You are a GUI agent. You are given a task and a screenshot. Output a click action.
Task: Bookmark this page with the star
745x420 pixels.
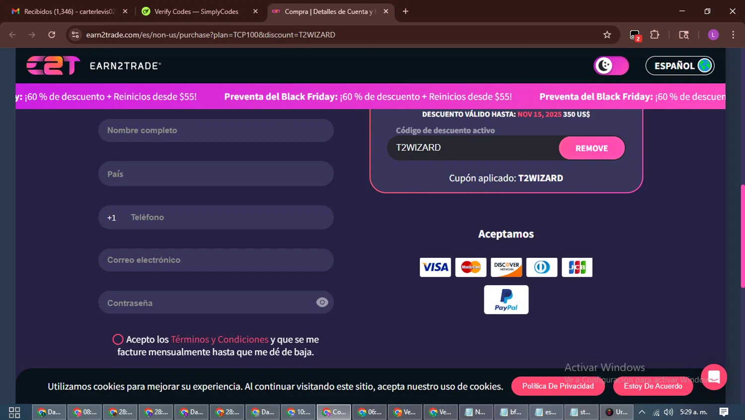[x=607, y=35]
